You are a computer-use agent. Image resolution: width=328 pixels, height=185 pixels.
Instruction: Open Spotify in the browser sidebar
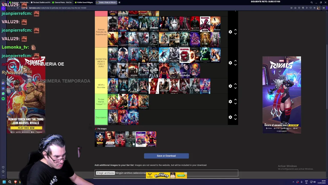click(x=3, y=99)
